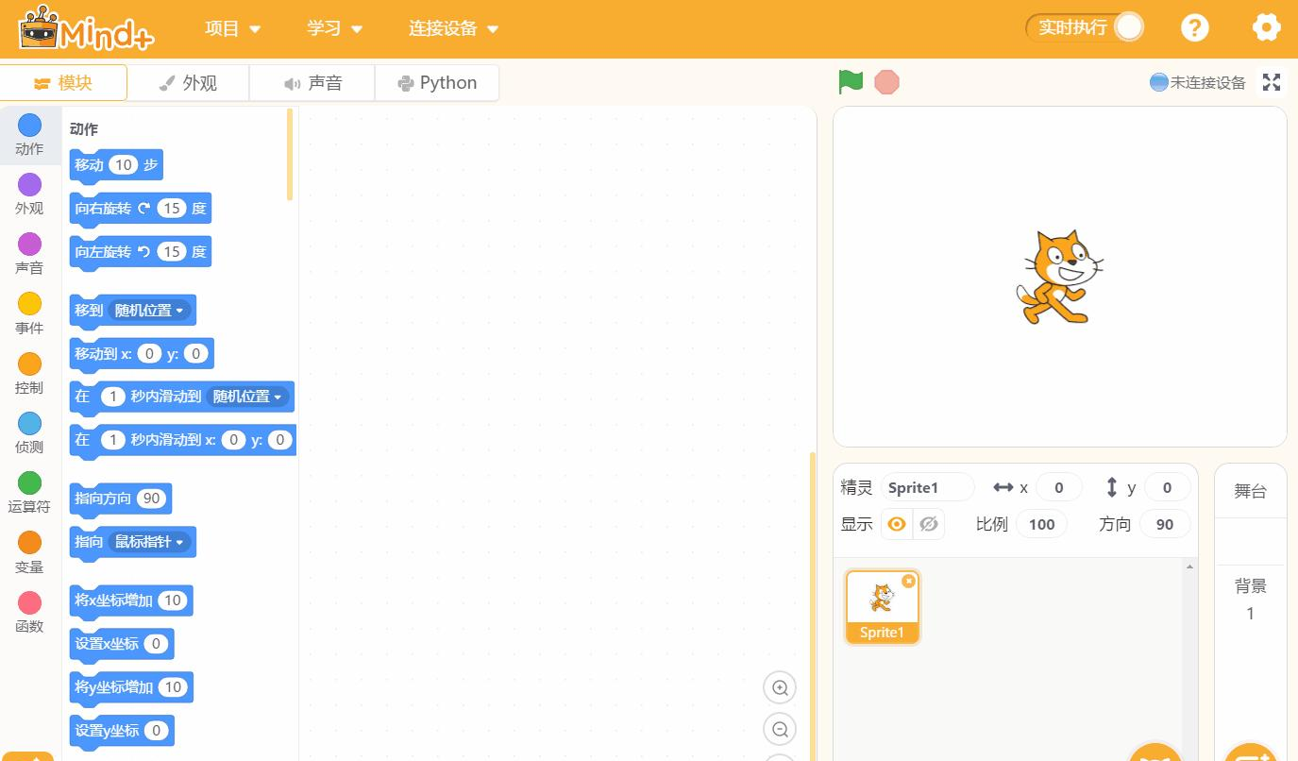Viewport: 1298px width, 761px height.
Task: Click the 向右旋转 15 度 block
Action: point(141,210)
